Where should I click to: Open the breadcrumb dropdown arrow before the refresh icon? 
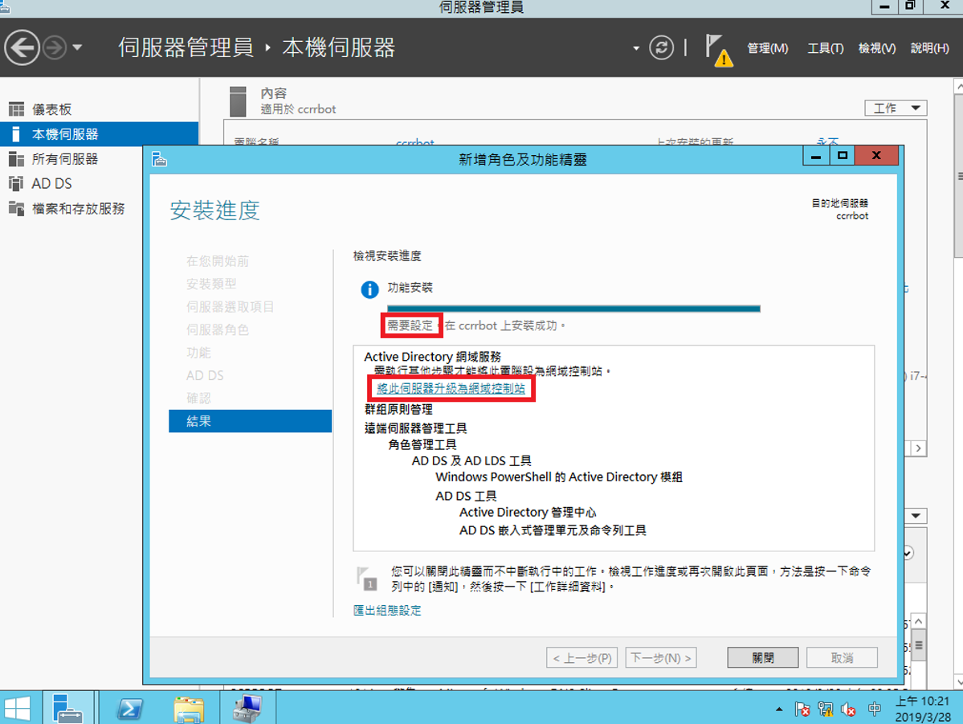click(x=636, y=48)
